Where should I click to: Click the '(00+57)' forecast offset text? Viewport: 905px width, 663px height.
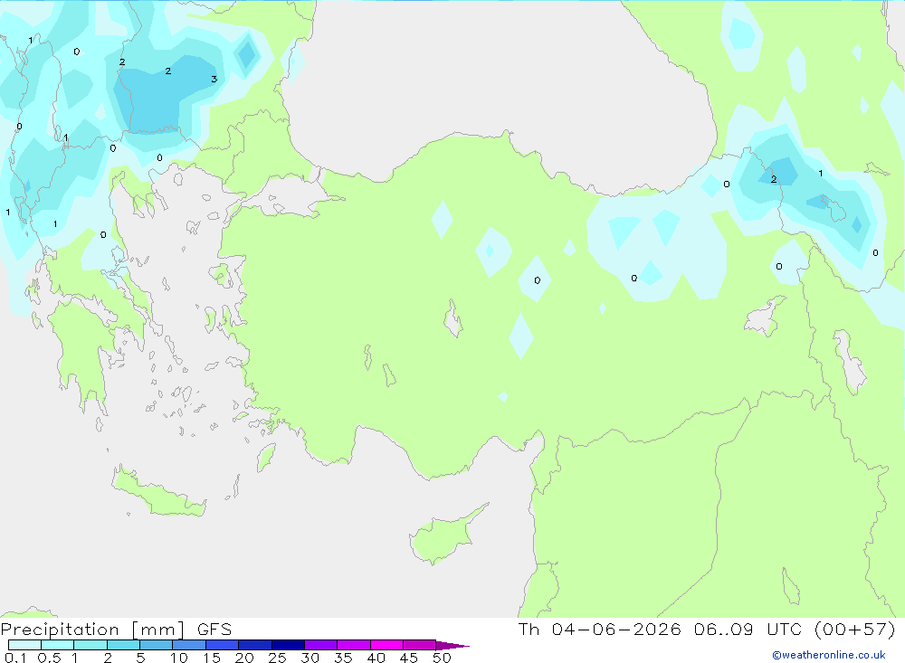tap(855, 630)
